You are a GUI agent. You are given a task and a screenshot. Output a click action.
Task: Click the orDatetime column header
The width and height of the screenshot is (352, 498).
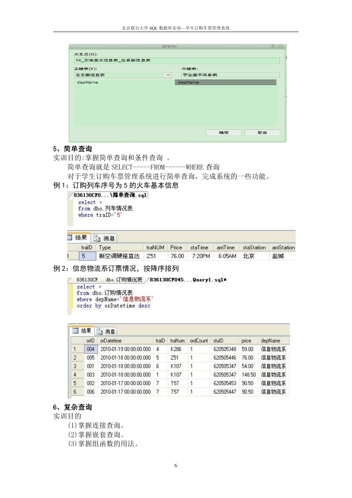point(126,341)
